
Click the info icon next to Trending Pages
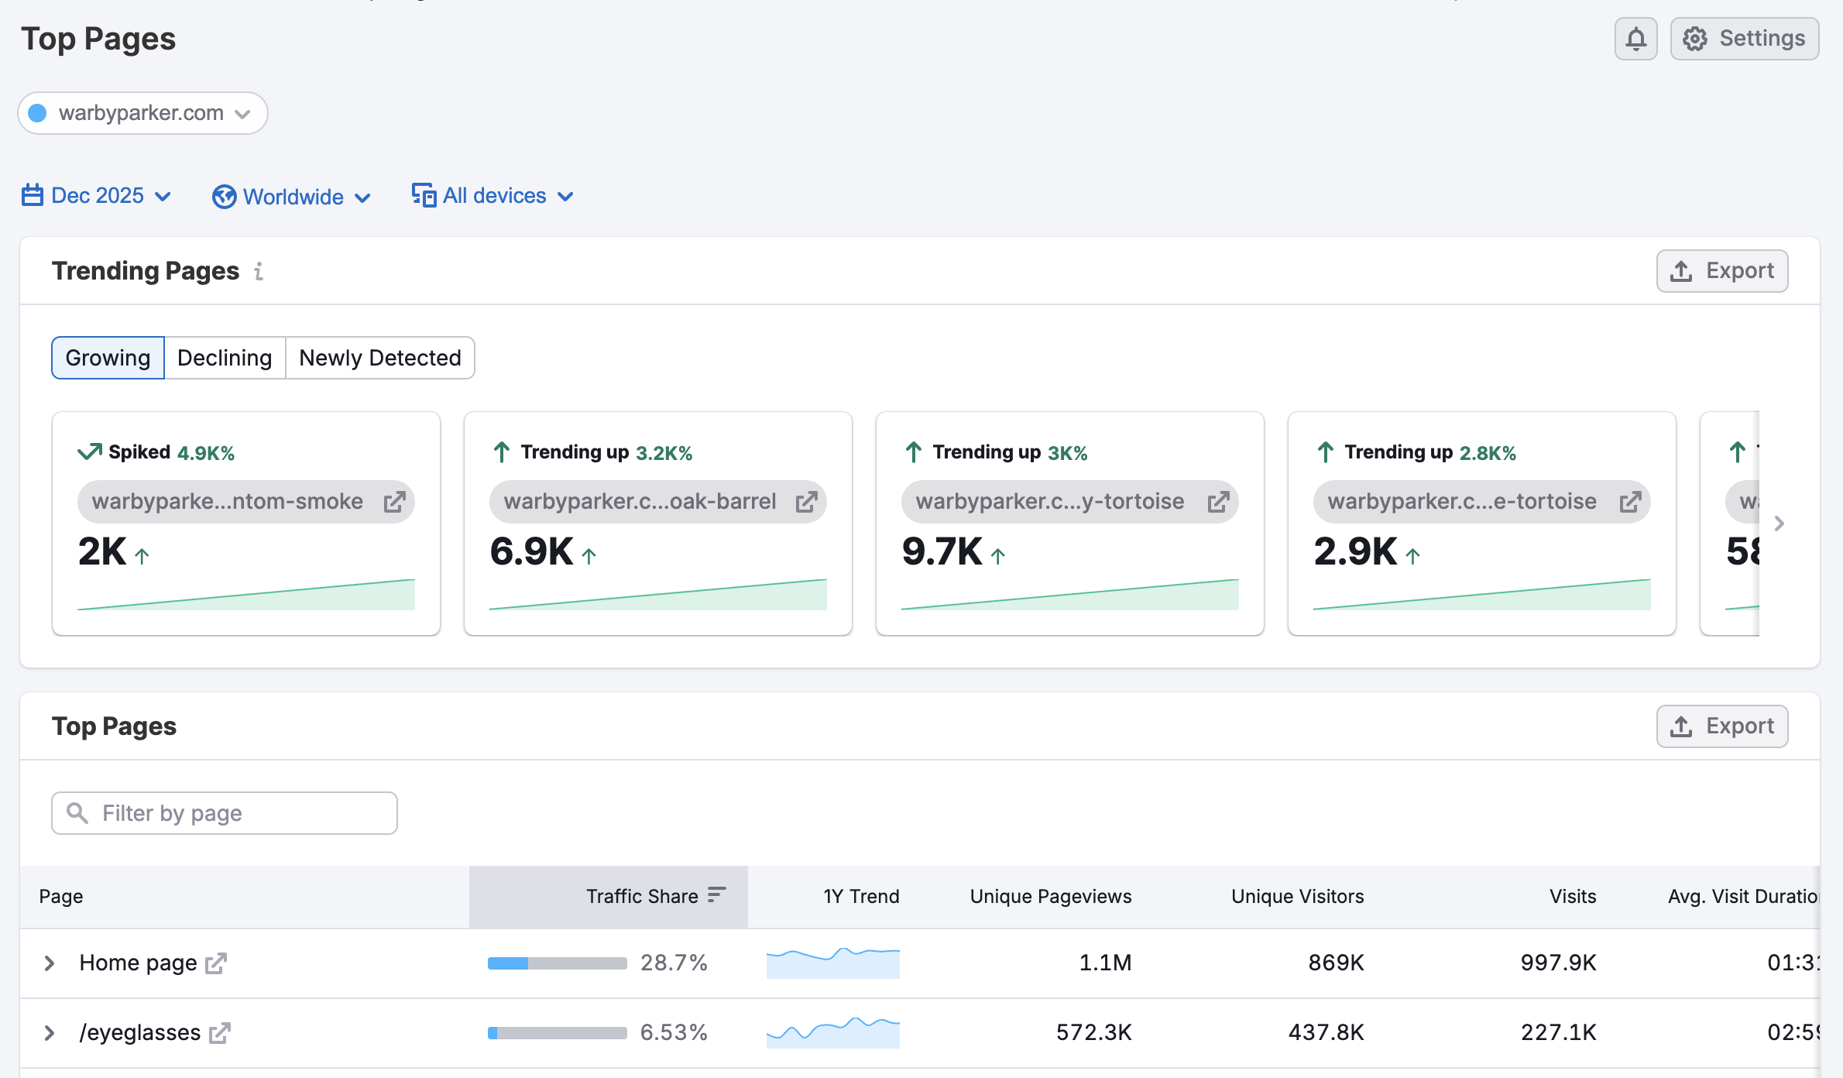click(259, 272)
